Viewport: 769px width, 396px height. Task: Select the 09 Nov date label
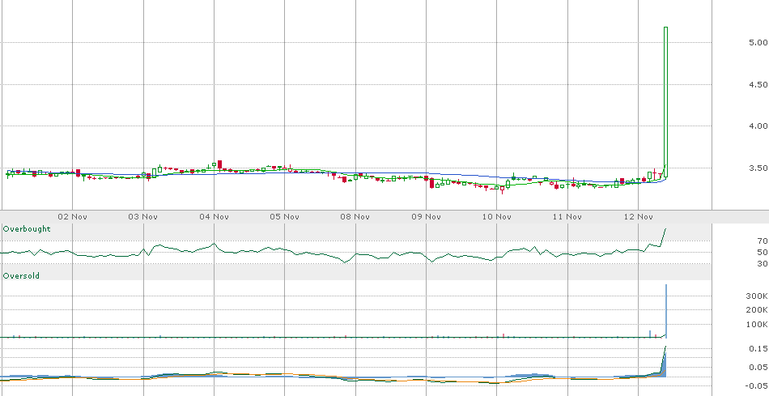click(x=426, y=216)
